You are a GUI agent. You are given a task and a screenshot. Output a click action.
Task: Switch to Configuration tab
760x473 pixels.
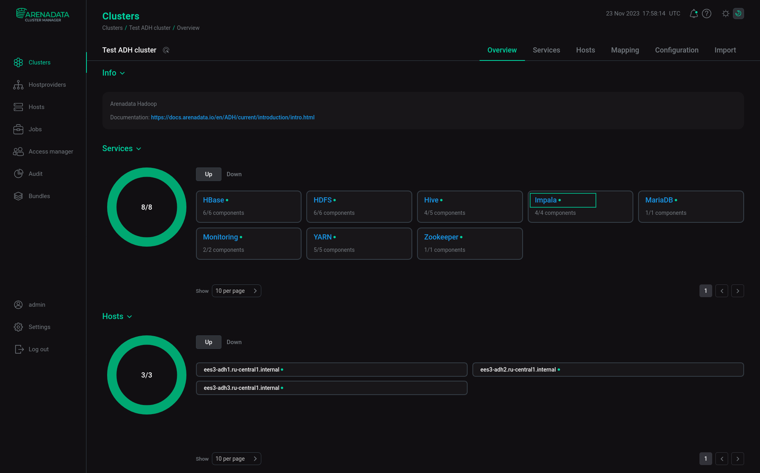(x=677, y=50)
